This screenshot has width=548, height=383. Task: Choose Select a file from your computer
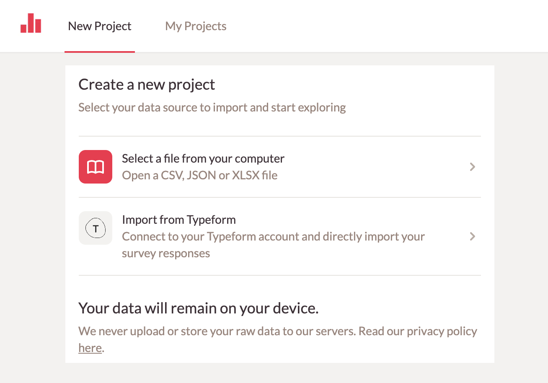pos(203,158)
